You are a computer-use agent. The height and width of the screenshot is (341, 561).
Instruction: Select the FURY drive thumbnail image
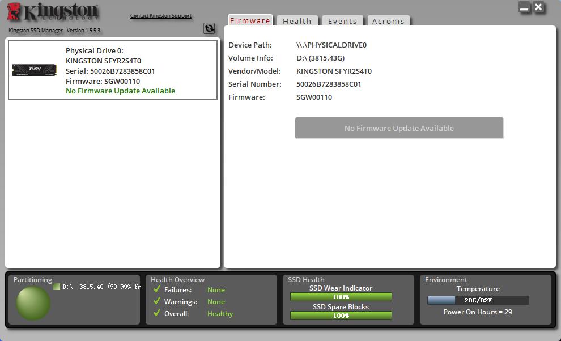click(34, 70)
